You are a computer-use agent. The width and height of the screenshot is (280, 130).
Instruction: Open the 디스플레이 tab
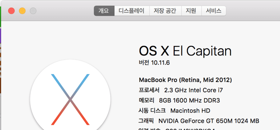pos(132,11)
